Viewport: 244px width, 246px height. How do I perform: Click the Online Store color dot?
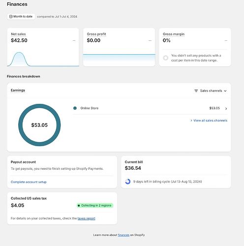pos(75,108)
